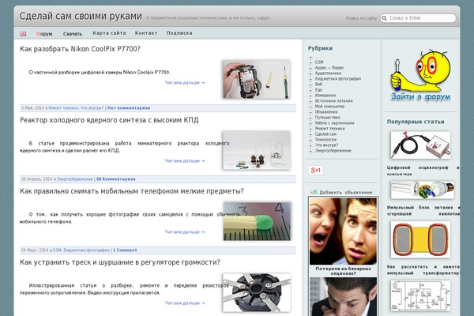Select the Объявления category
The height and width of the screenshot is (316, 474).
[x=326, y=112]
